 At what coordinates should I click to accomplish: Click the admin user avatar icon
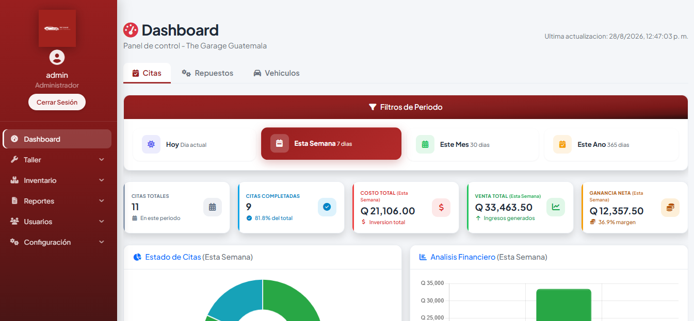[57, 57]
